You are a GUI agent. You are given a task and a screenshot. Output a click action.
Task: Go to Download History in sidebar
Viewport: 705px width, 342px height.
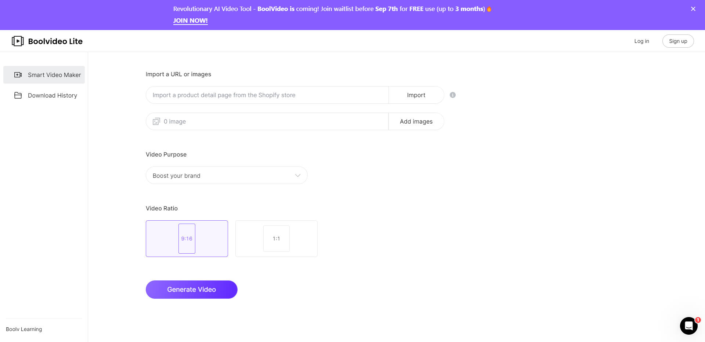tap(52, 95)
